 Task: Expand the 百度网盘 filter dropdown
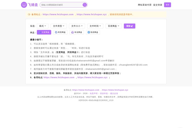tap(114, 26)
